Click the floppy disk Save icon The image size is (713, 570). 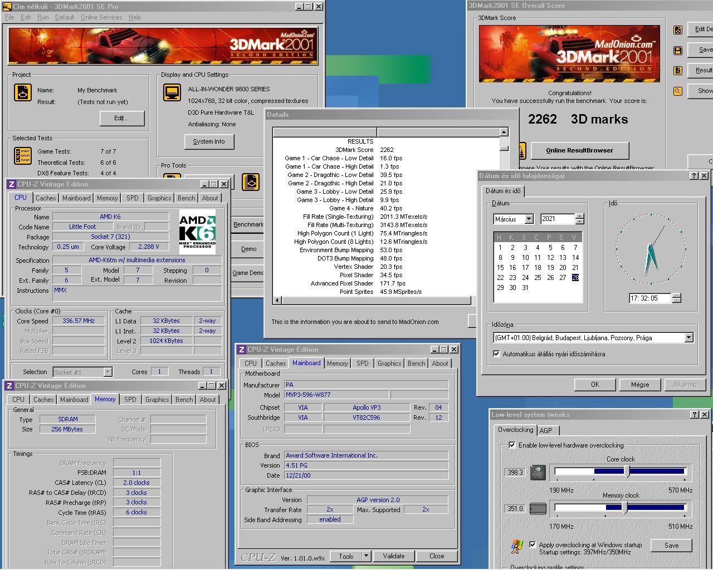pos(678,51)
